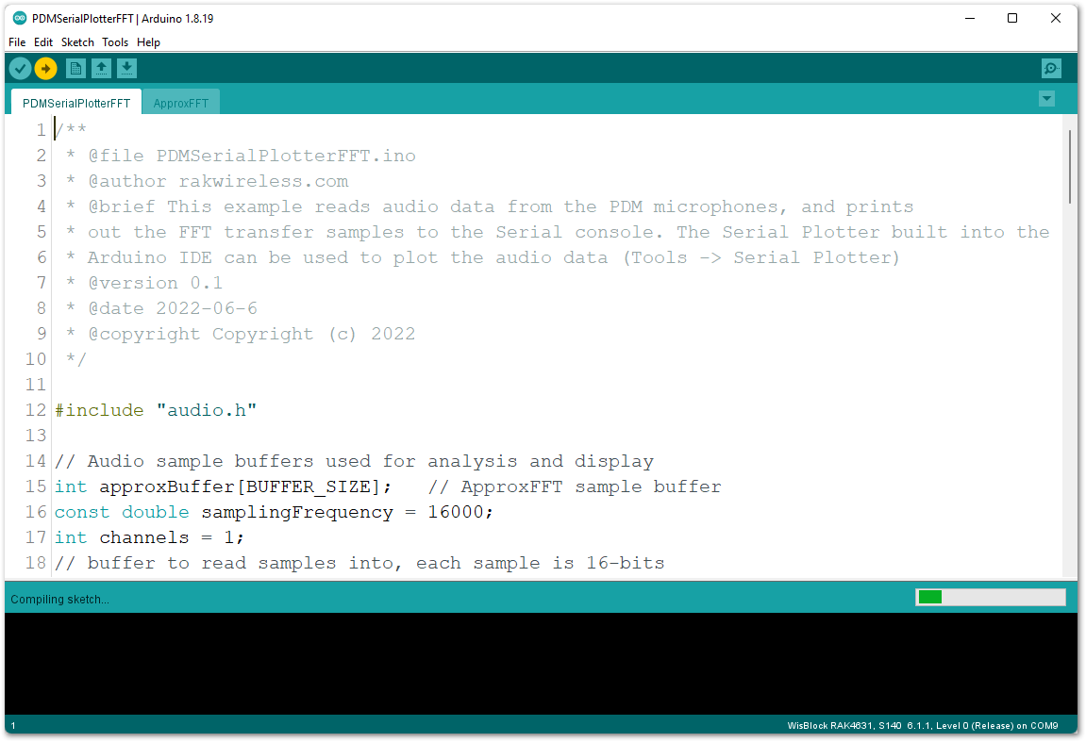Open the Serial Monitor magnifier icon
The width and height of the screenshot is (1086, 742).
pyautogui.click(x=1051, y=68)
